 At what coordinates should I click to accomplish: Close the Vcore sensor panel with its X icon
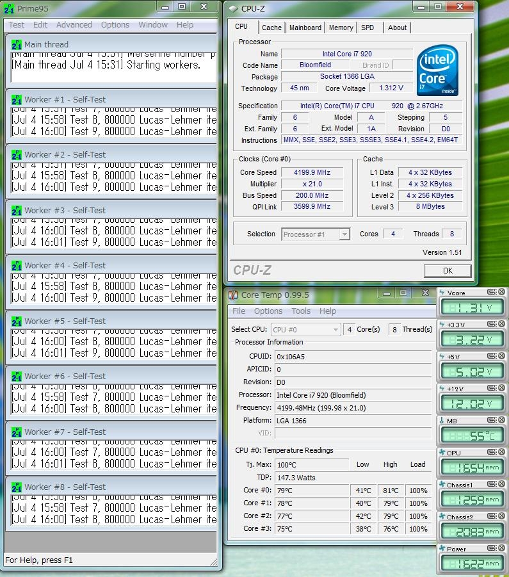point(502,292)
